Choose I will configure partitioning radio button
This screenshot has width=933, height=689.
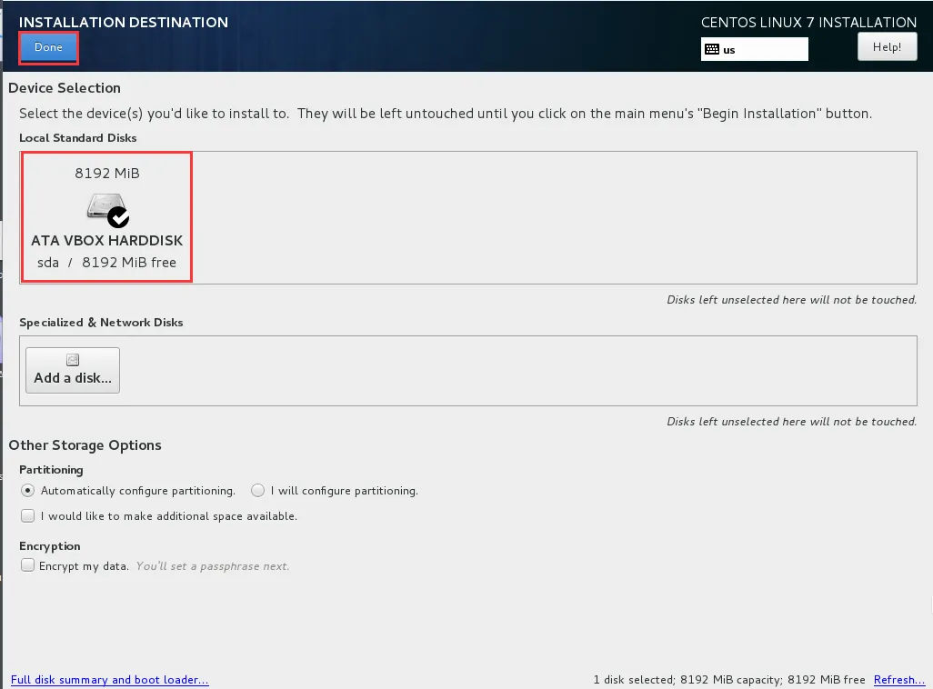pyautogui.click(x=257, y=490)
